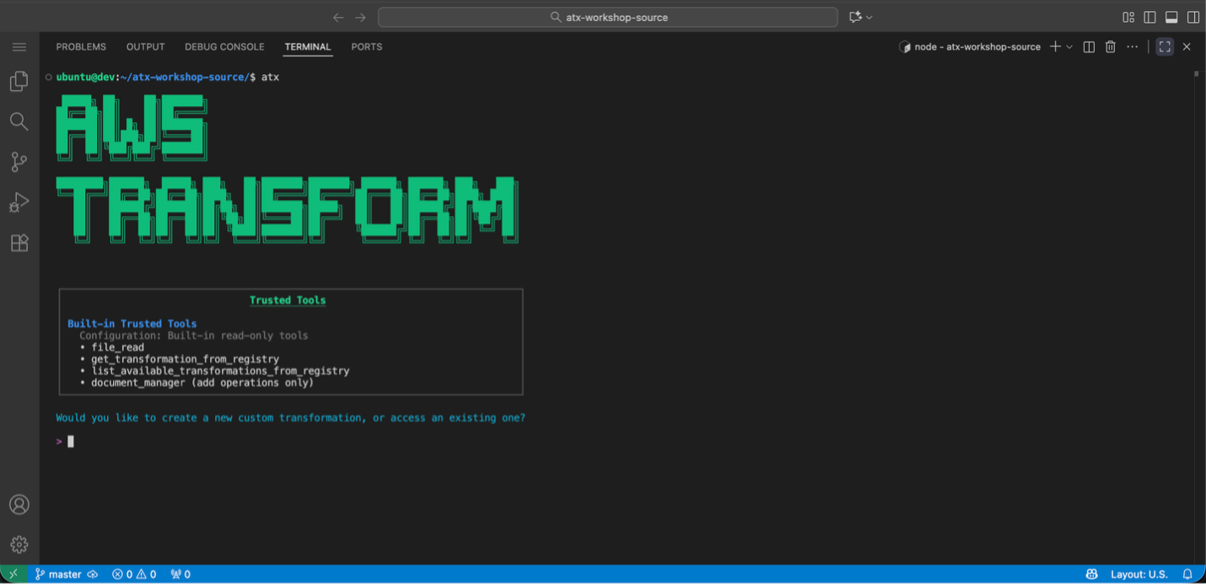Open the problems counter in the status bar
This screenshot has height=587, width=1206.
133,574
